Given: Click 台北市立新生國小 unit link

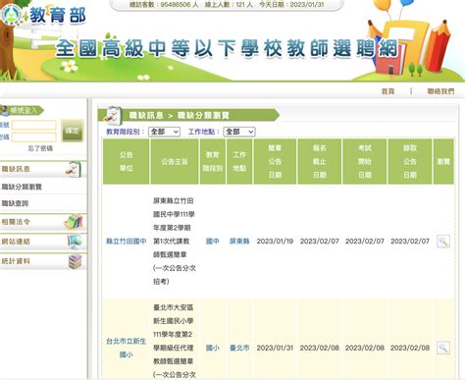Looking at the screenshot, I should pos(126,348).
